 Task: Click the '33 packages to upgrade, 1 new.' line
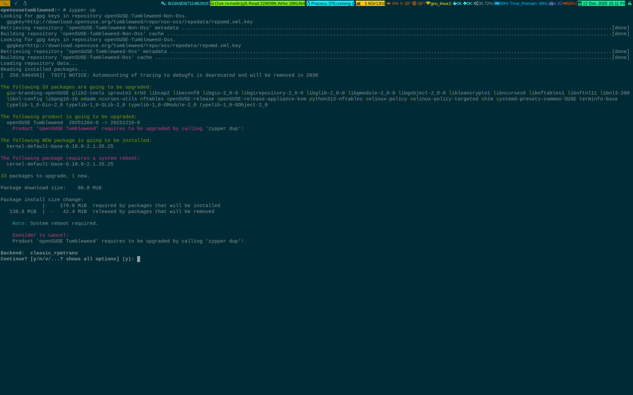(x=45, y=176)
